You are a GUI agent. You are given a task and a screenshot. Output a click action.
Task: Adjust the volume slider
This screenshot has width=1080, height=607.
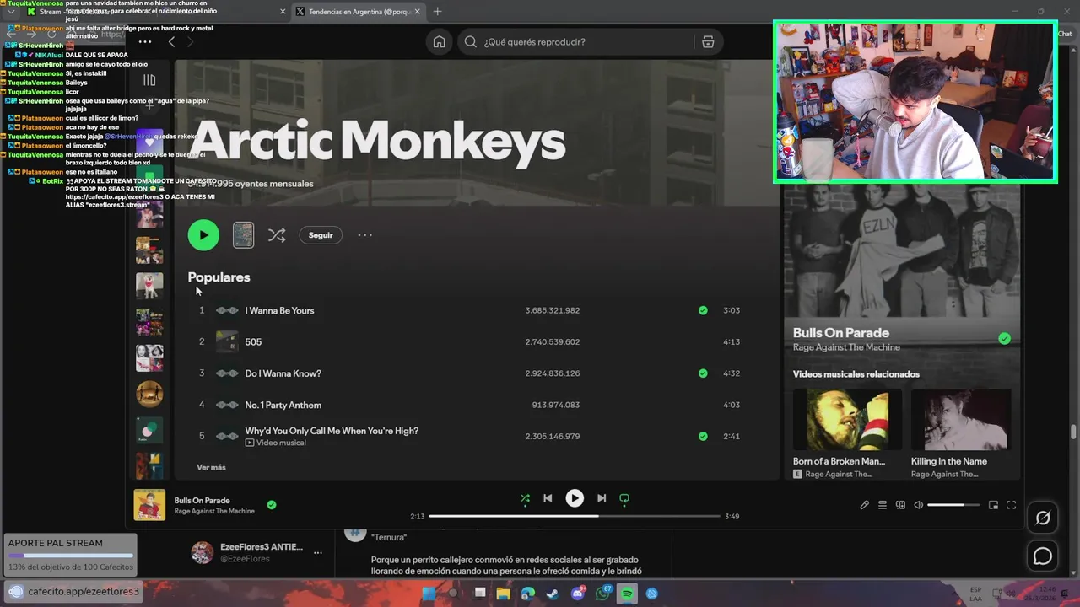[953, 505]
